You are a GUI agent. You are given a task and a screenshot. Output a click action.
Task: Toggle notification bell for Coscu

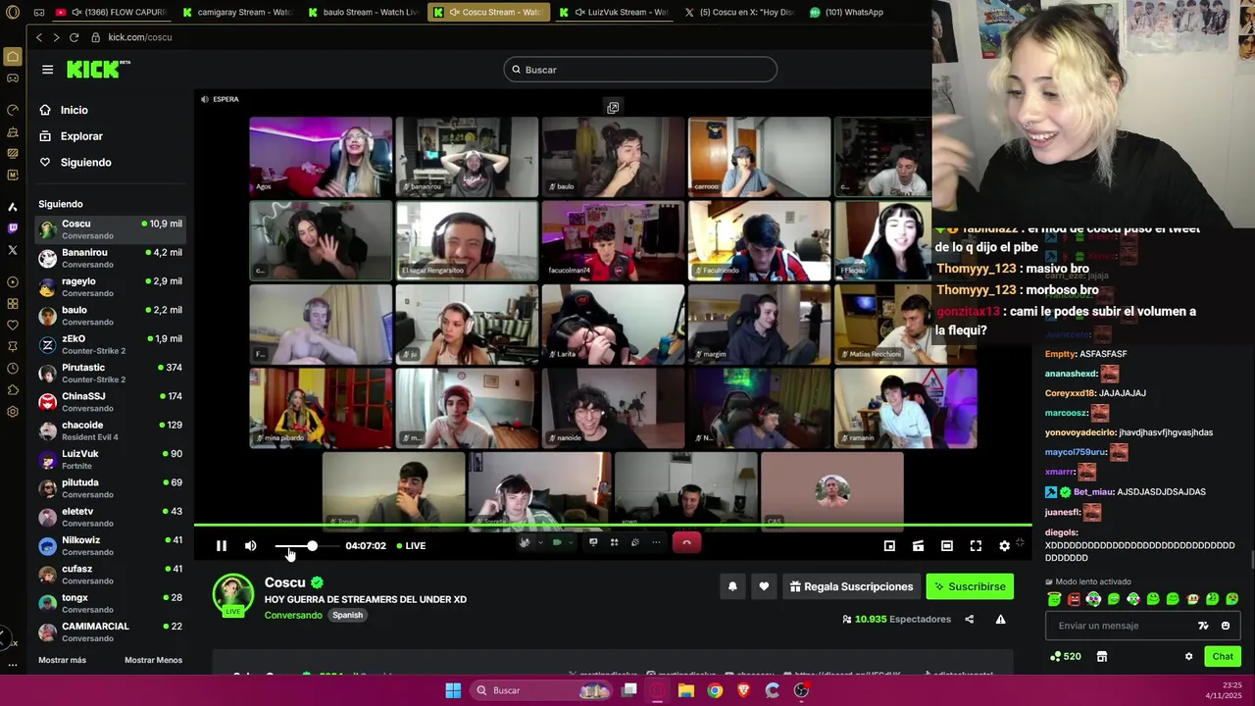(x=732, y=586)
